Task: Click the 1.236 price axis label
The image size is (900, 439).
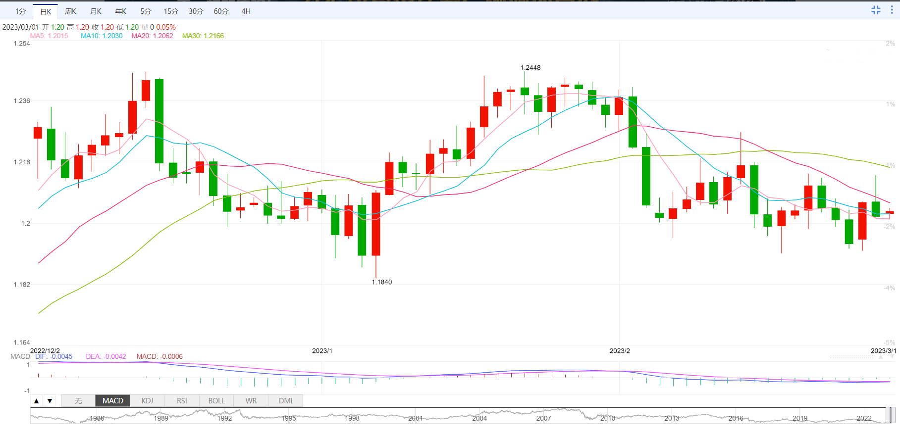Action: click(22, 100)
